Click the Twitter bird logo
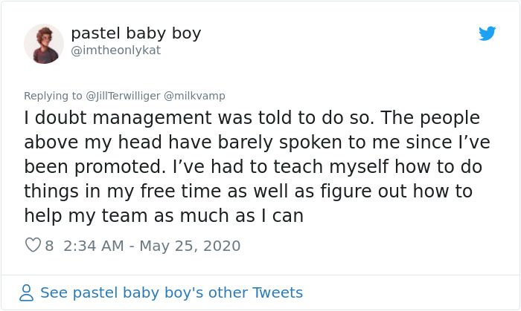This screenshot has height=311, width=521. 487,33
